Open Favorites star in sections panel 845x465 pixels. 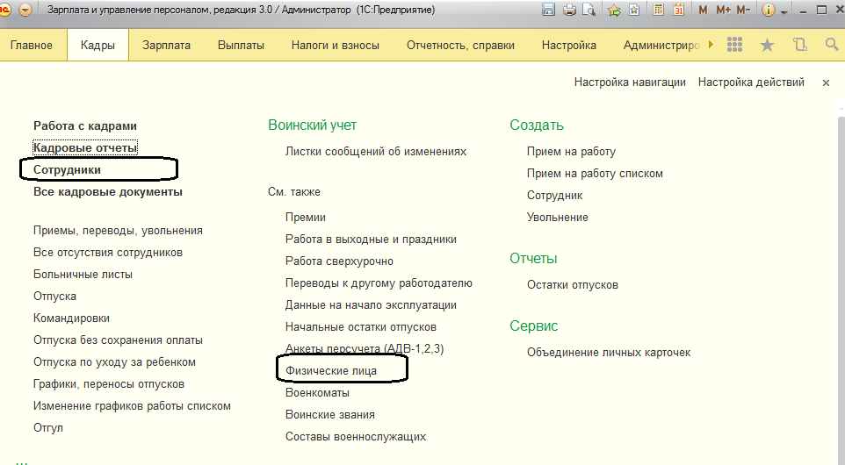tap(767, 46)
